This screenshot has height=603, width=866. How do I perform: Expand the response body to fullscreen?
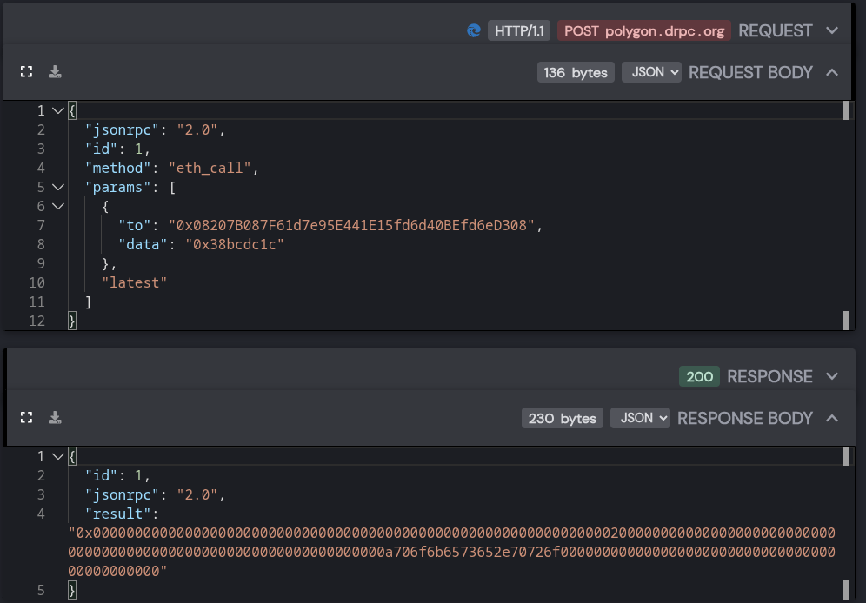26,418
